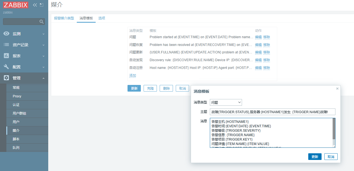Click the 主题 input field
The image size is (354, 171).
(x=272, y=112)
